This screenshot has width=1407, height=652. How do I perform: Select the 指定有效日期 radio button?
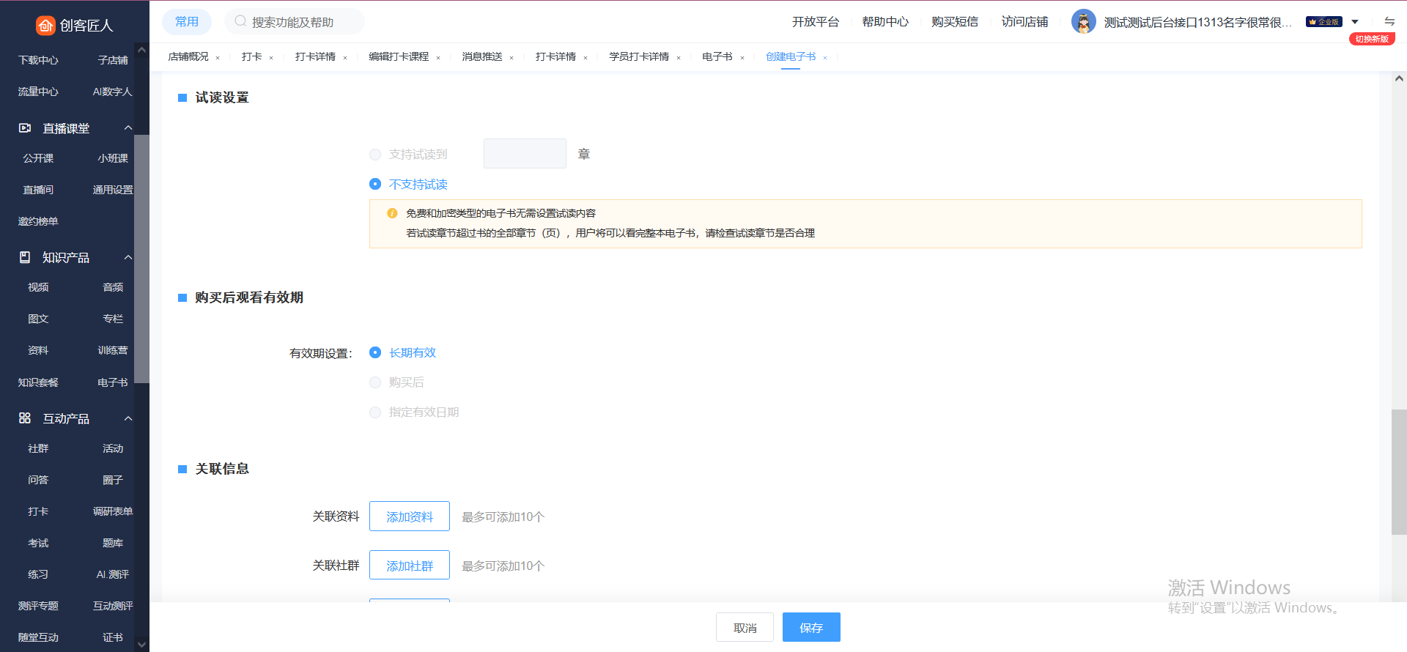click(375, 412)
